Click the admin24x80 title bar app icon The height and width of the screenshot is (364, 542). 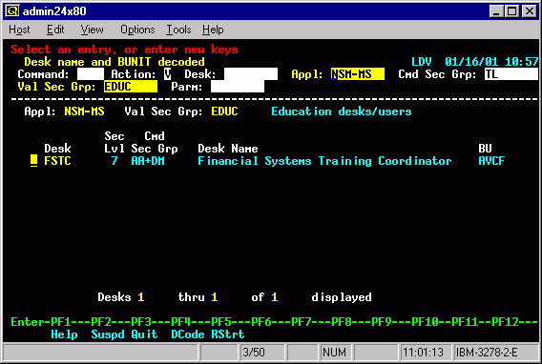(x=11, y=11)
